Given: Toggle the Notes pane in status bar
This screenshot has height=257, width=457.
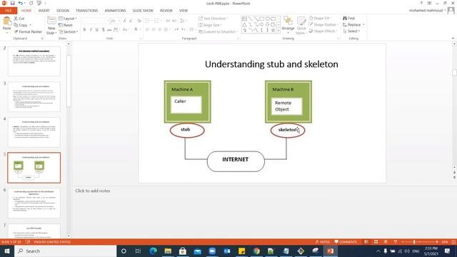Looking at the screenshot, I should (322, 242).
